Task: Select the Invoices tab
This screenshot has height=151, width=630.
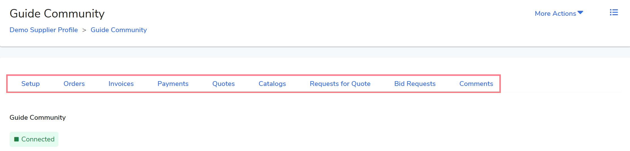Action: [x=121, y=84]
